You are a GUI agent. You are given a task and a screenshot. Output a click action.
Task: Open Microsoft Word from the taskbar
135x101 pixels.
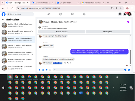81,93
